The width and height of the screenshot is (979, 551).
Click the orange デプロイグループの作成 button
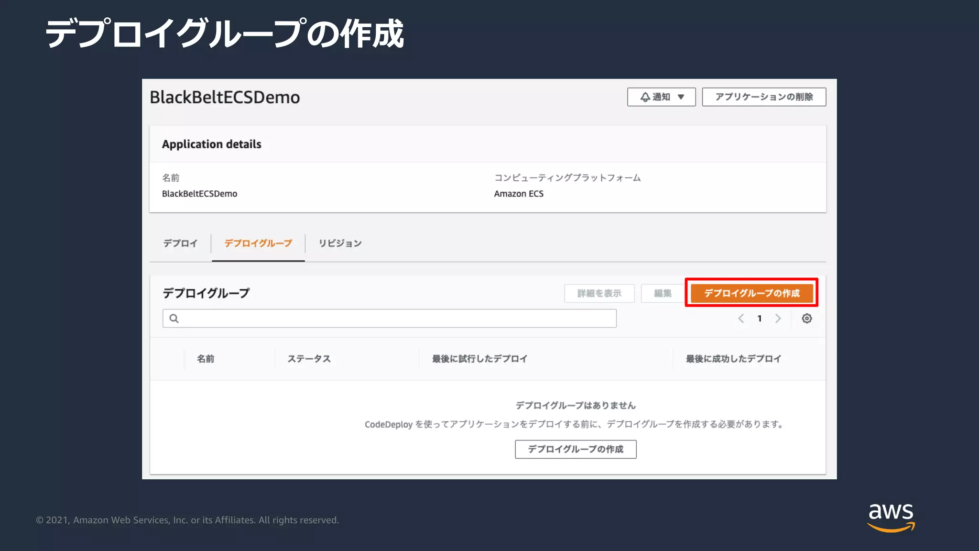(751, 293)
